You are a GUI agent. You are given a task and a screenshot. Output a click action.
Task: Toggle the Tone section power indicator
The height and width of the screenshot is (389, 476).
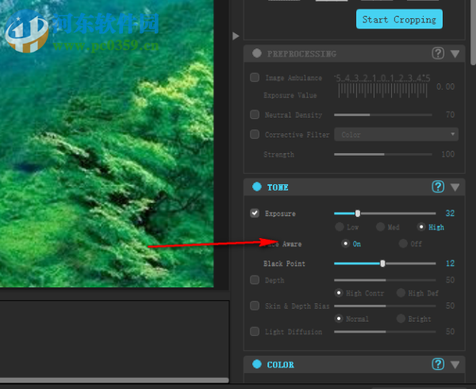coord(257,187)
